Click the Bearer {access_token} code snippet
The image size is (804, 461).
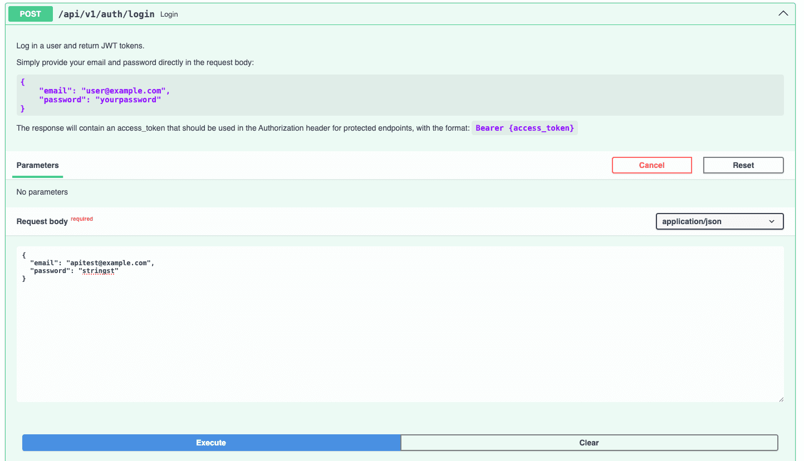click(x=524, y=128)
